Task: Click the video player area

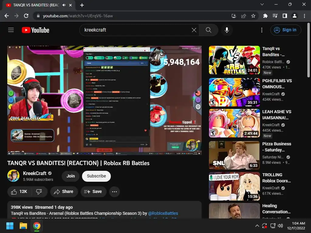Action: (104, 100)
